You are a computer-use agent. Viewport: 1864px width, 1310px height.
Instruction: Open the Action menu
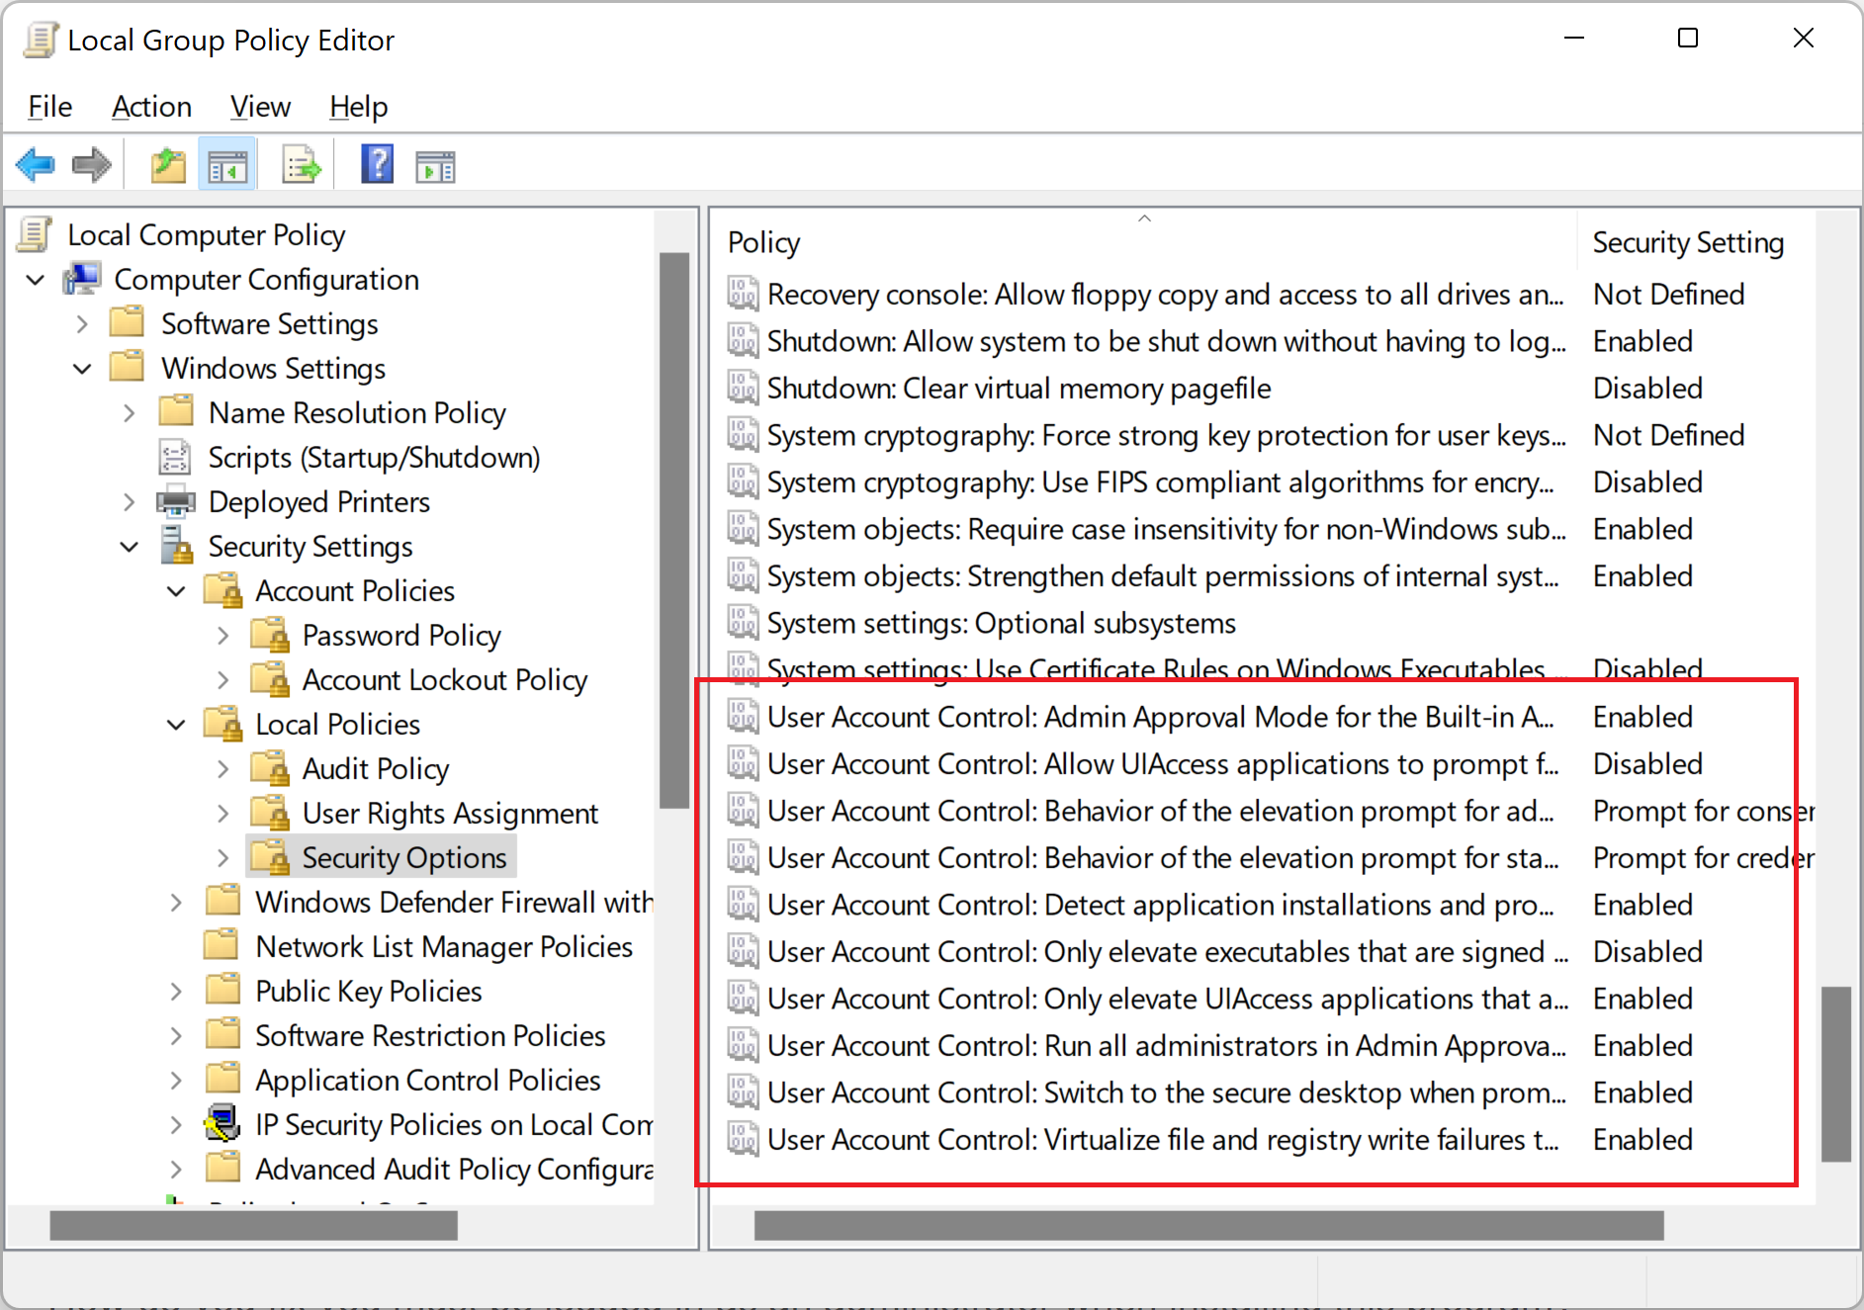[150, 106]
